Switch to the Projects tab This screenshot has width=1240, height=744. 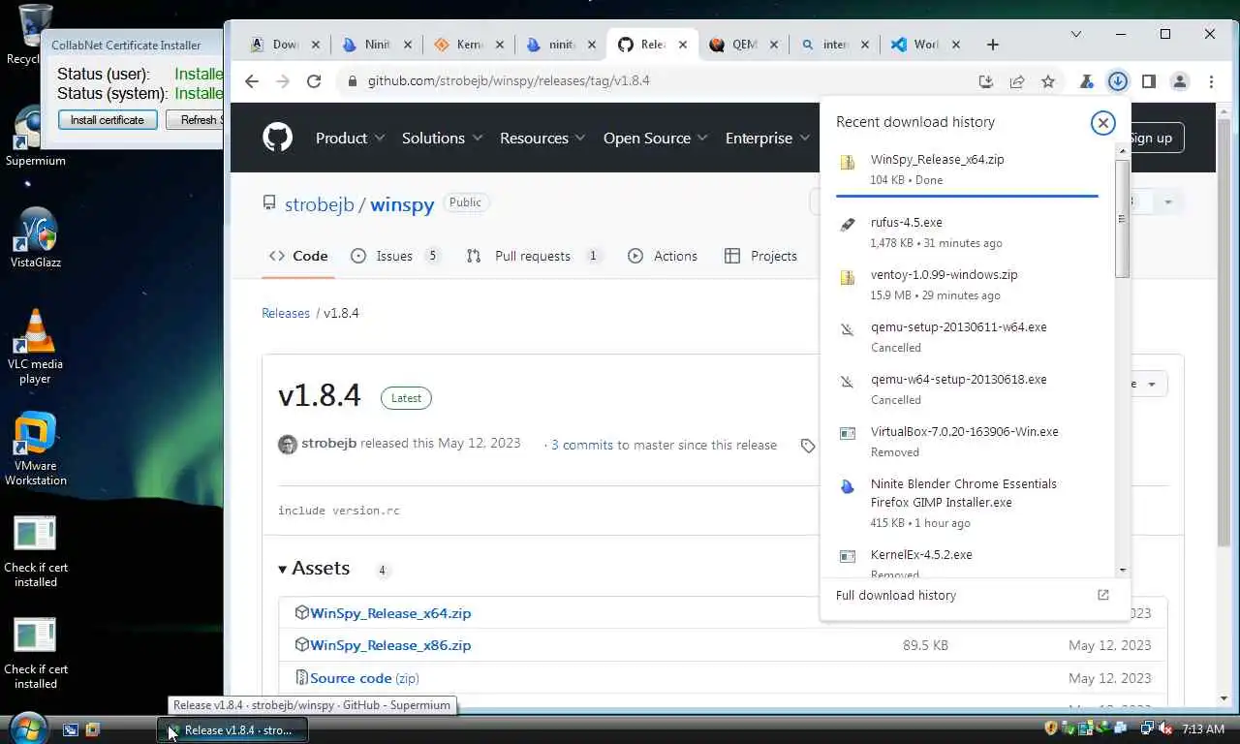click(761, 256)
